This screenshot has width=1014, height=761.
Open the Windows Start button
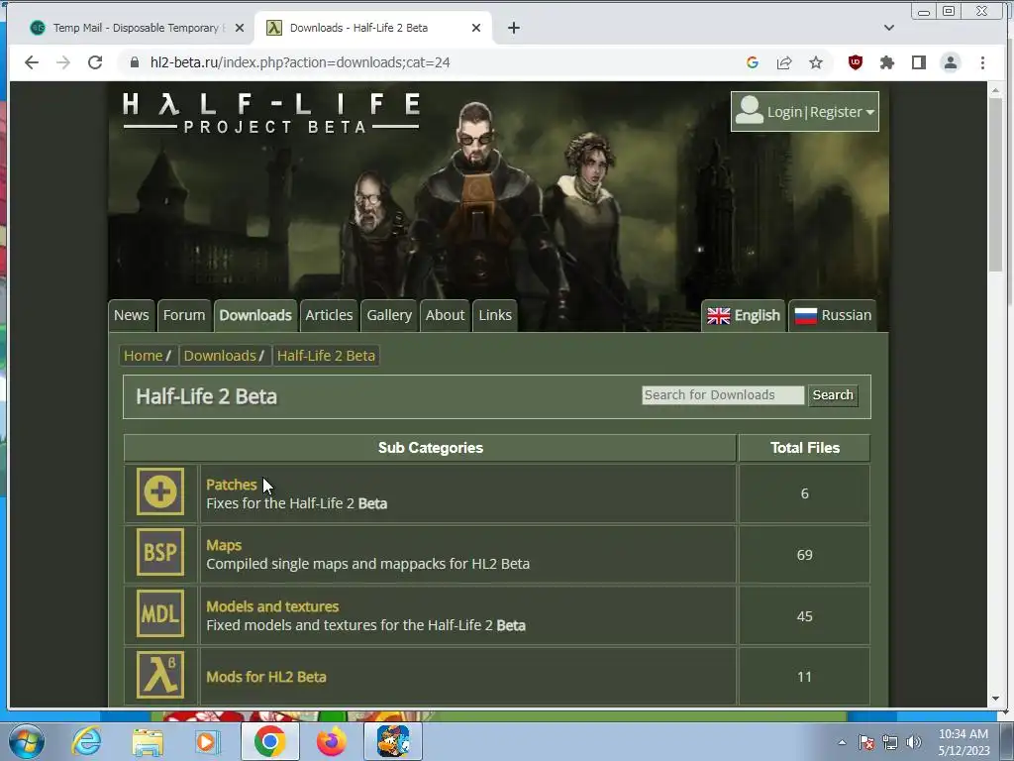click(x=27, y=741)
